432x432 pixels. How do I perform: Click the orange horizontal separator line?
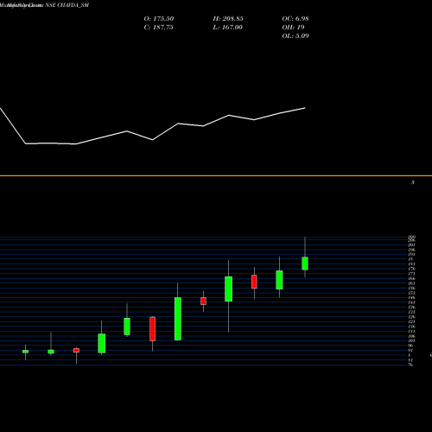pos(216,175)
